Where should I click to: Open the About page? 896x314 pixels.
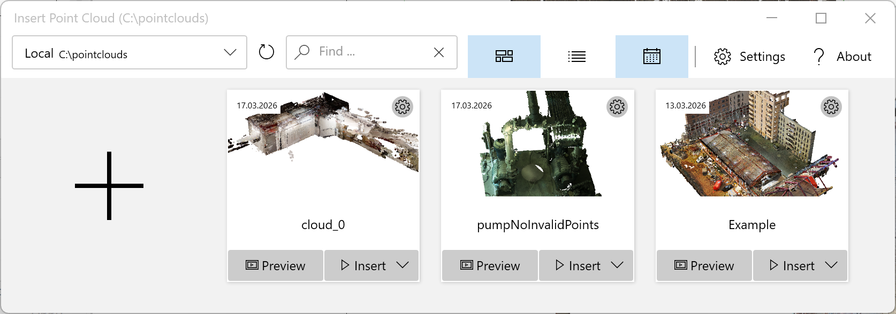[x=842, y=57]
